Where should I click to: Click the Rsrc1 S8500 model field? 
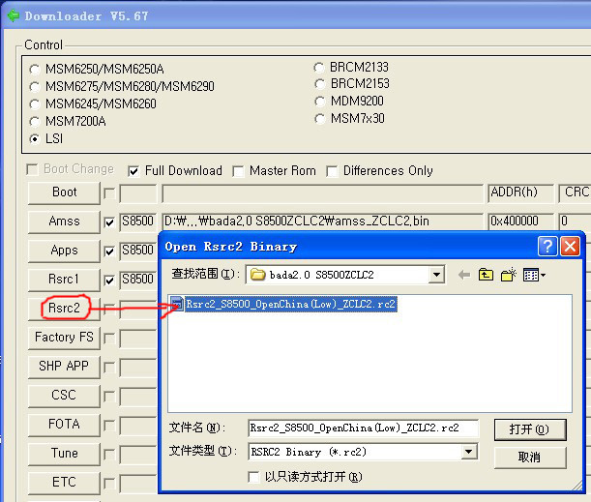tap(138, 280)
